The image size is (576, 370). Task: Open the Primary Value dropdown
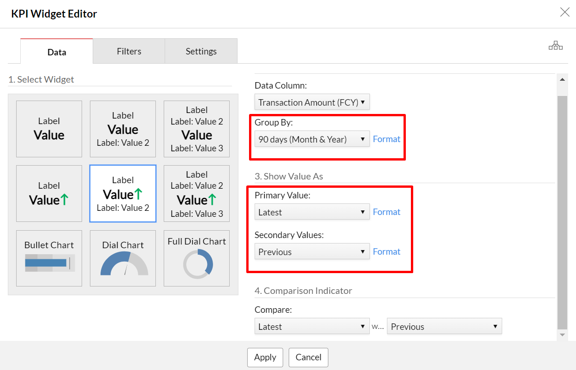tap(312, 212)
